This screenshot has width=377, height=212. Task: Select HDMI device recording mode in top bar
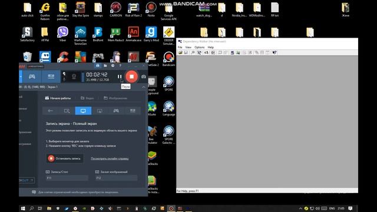(x=51, y=77)
